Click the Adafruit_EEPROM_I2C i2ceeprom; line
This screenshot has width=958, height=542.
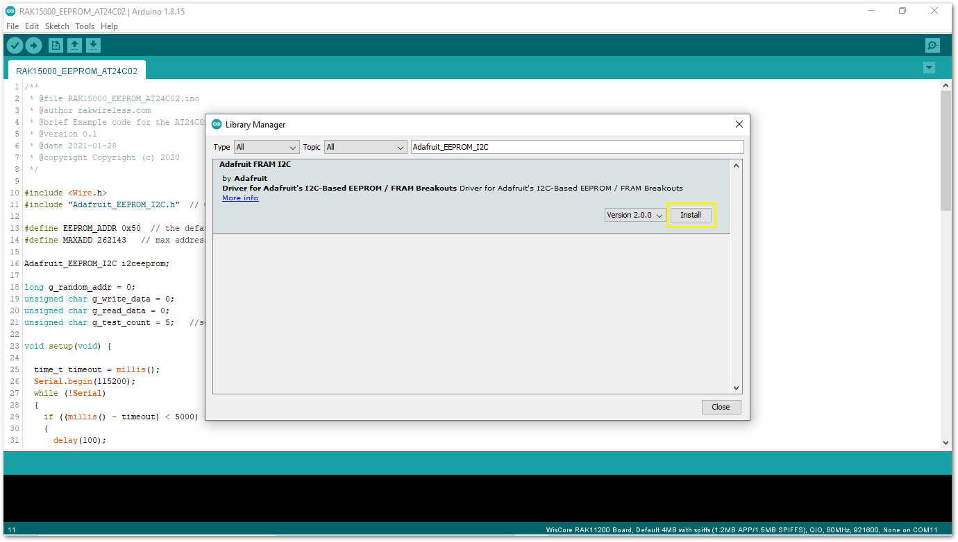96,263
